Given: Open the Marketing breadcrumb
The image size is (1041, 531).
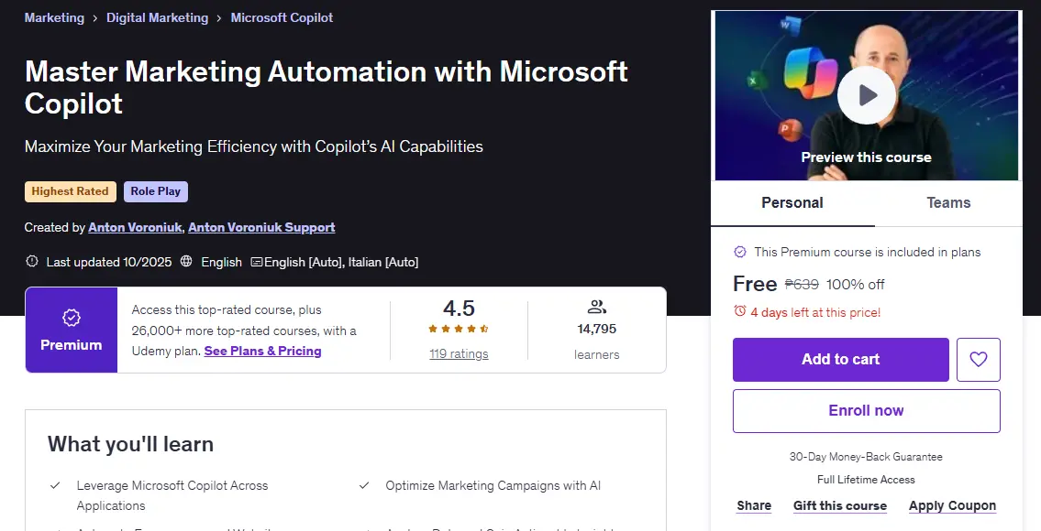Looking at the screenshot, I should tap(54, 18).
